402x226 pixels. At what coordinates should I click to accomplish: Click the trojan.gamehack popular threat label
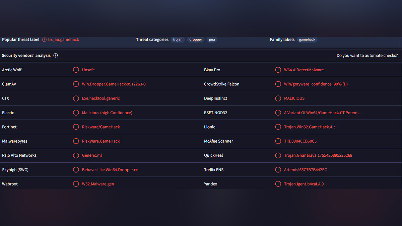[64, 40]
